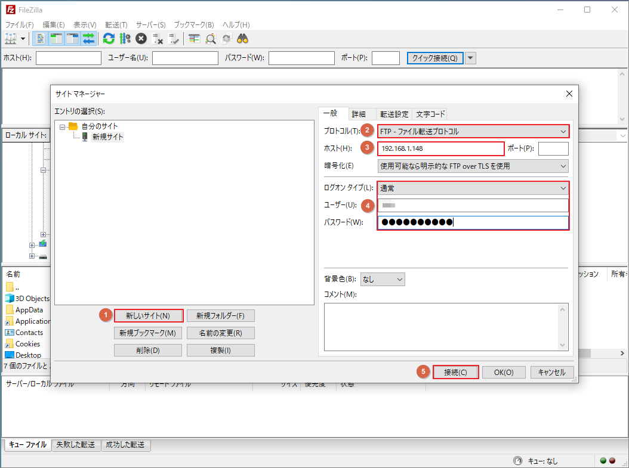
Task: Click the 新しいサイト(N) button
Action: [x=148, y=316]
